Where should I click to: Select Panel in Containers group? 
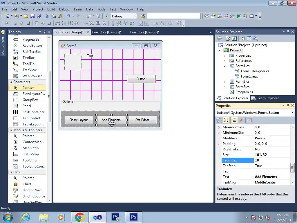click(x=28, y=106)
